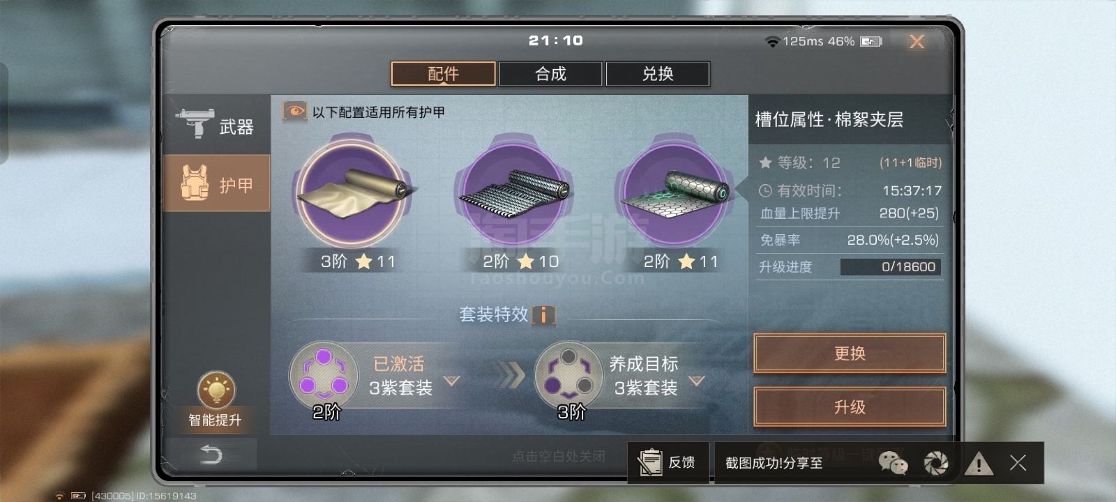Tap the back arrow icon
Viewport: 1116px width, 502px height.
(x=211, y=455)
